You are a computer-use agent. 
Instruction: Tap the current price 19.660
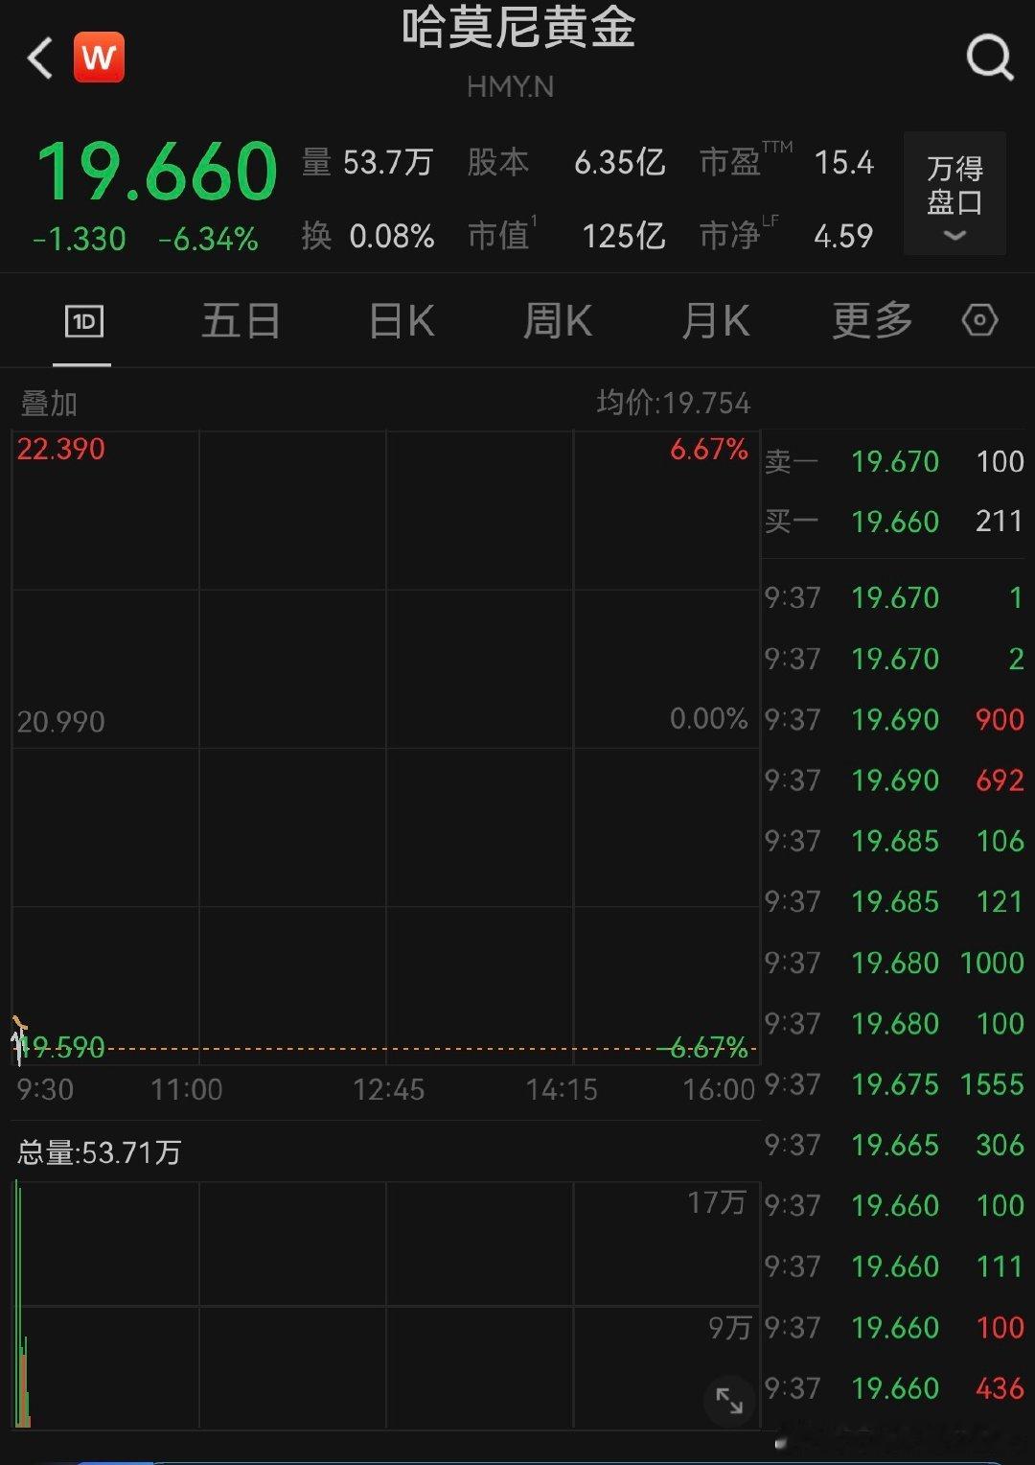[x=157, y=173]
